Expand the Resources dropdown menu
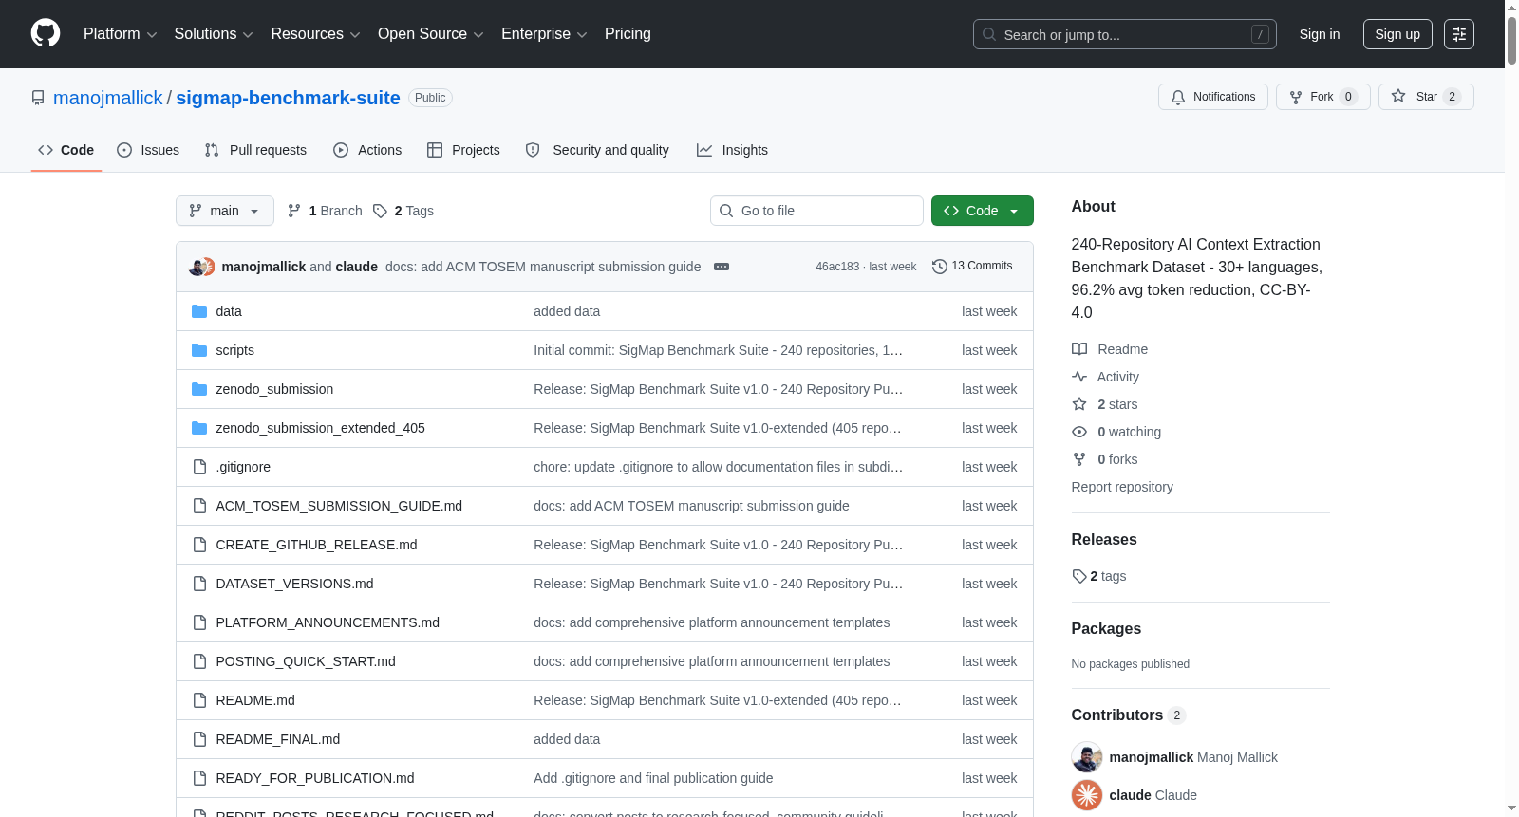The height and width of the screenshot is (817, 1519). coord(315,34)
